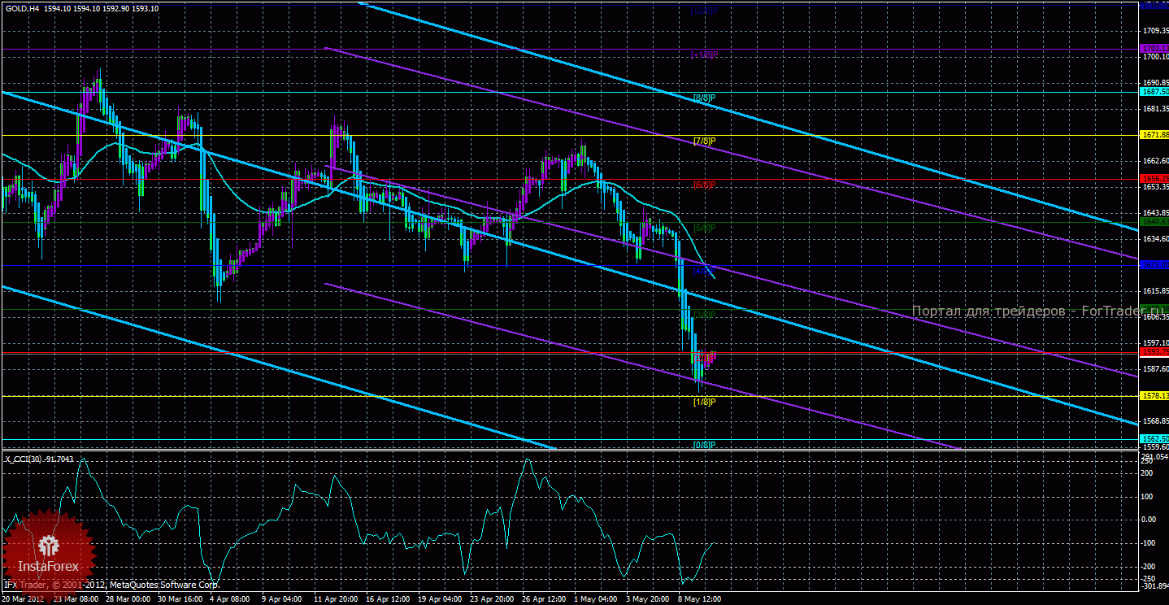This screenshot has width=1169, height=605.
Task: Click the [0/8]P level label
Action: (704, 445)
